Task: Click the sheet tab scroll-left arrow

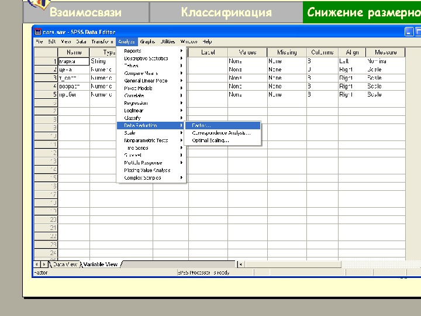Action: click(37, 265)
